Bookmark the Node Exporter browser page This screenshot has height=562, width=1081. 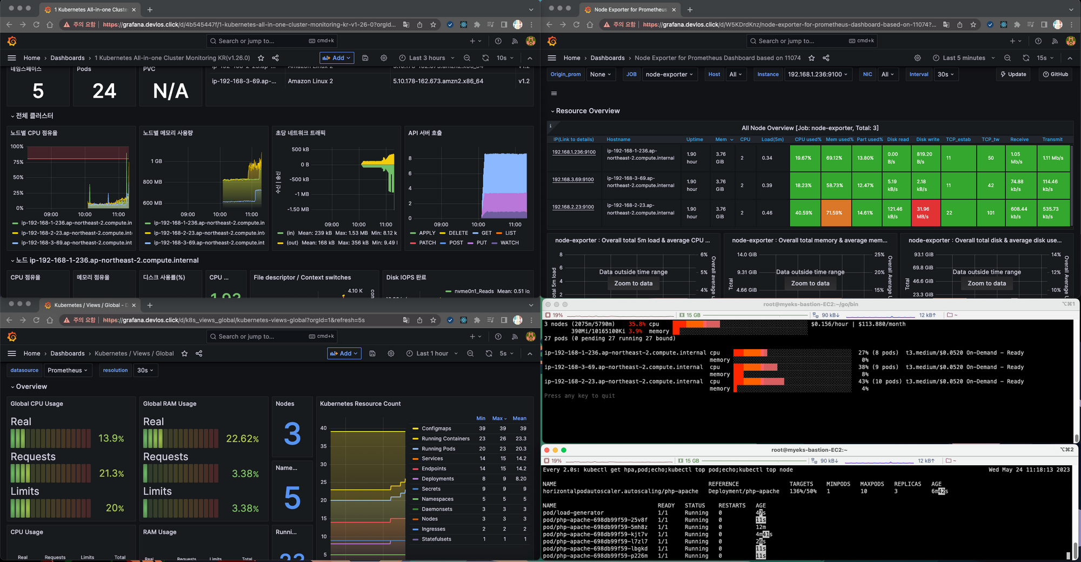[973, 24]
